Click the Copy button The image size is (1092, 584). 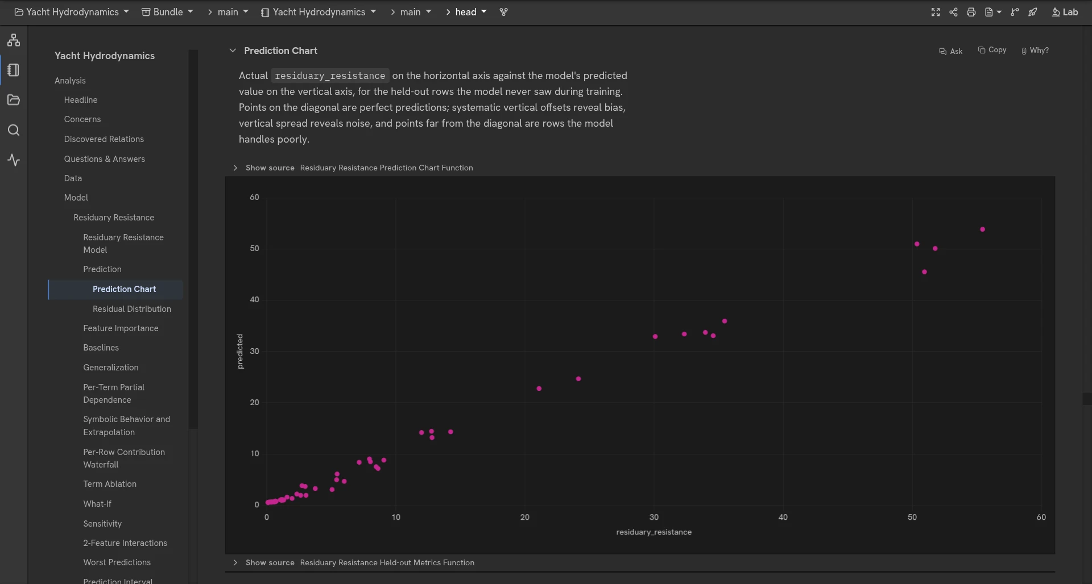(992, 50)
